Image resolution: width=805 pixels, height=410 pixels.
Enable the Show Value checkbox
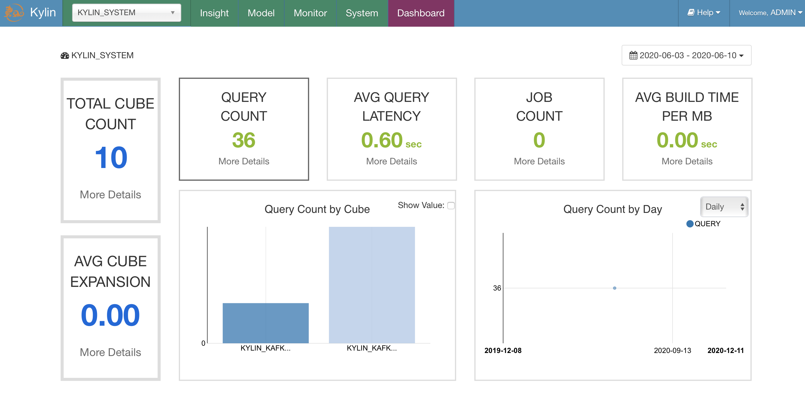[x=451, y=206]
